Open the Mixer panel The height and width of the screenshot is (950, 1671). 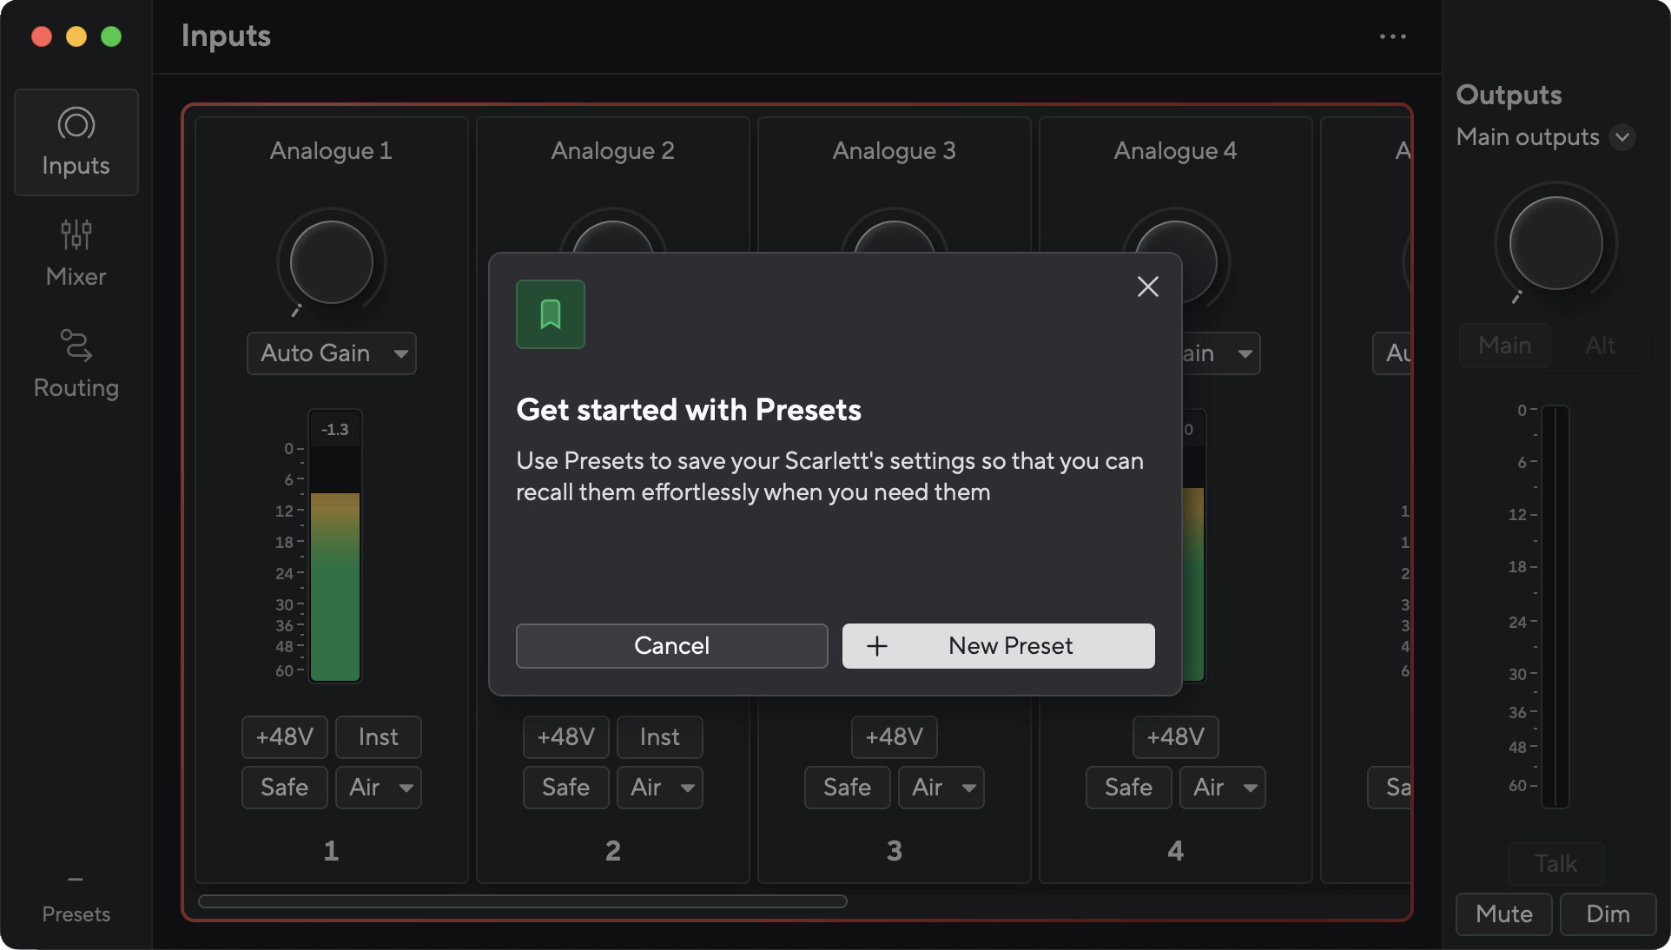76,252
